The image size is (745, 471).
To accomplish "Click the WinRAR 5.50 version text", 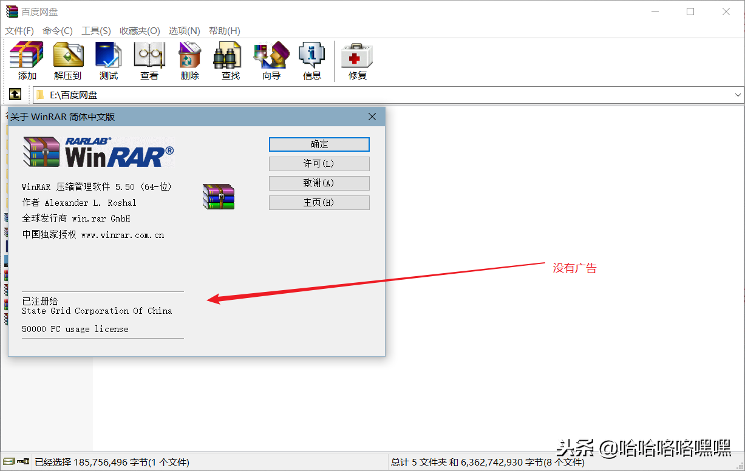I will (x=97, y=187).
